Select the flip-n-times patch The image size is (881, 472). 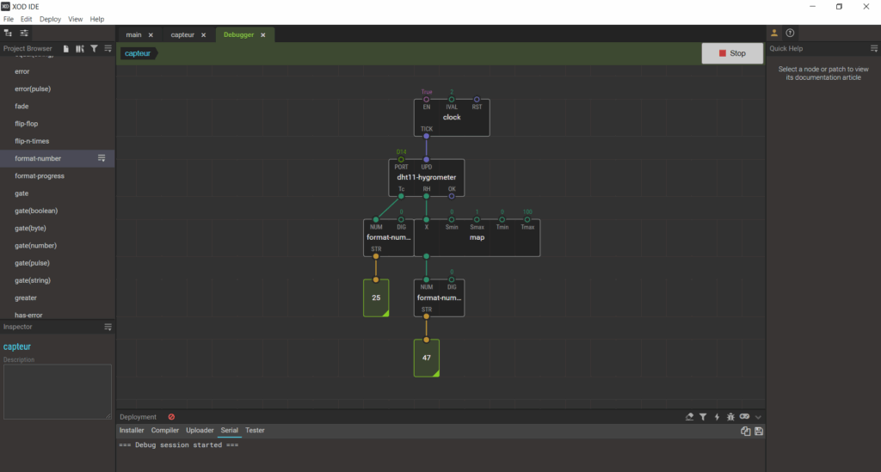tap(58, 141)
